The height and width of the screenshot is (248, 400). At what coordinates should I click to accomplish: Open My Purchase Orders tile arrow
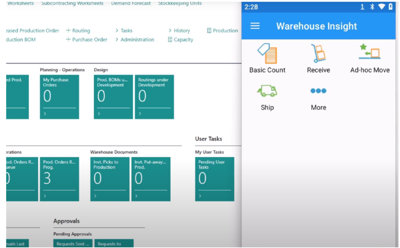45,114
